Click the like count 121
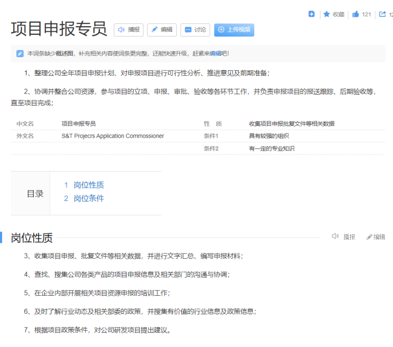The height and width of the screenshot is (347, 393). coord(366,14)
